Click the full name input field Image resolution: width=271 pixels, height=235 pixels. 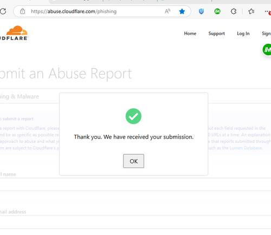coord(135,185)
